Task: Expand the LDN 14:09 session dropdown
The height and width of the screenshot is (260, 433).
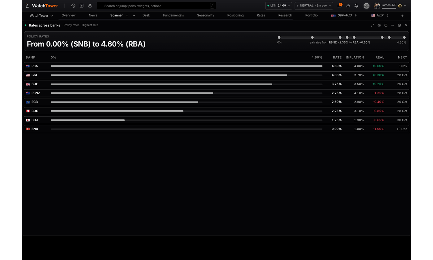Action: point(279,6)
